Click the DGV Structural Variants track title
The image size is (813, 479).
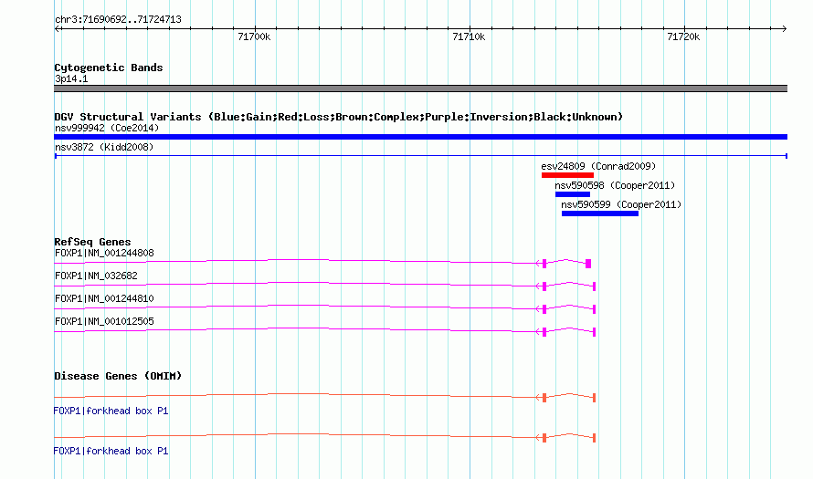click(x=339, y=117)
